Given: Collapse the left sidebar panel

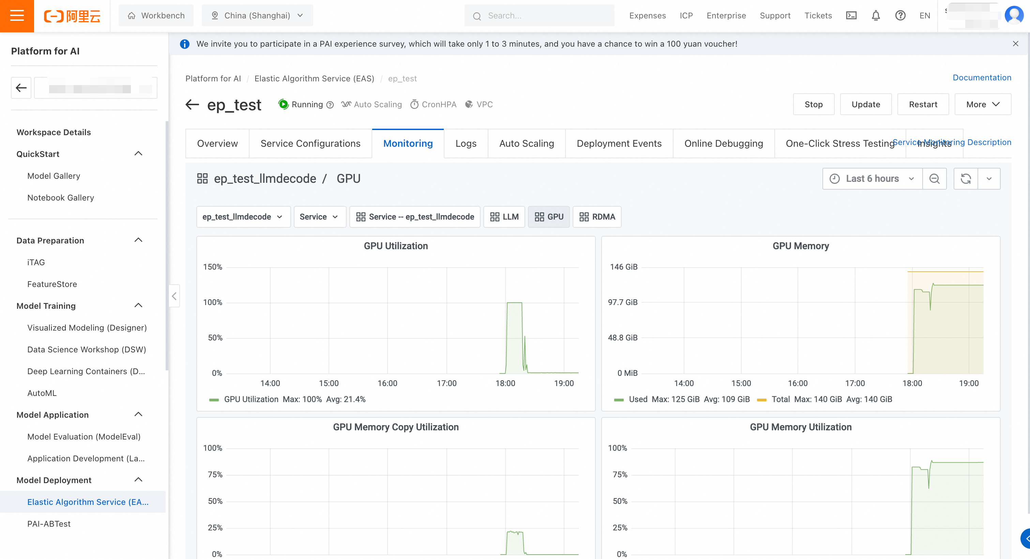Looking at the screenshot, I should coord(174,296).
